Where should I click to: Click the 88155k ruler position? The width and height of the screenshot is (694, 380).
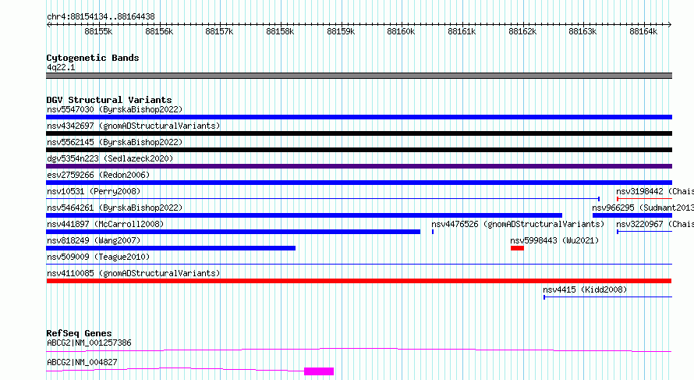[x=98, y=31]
